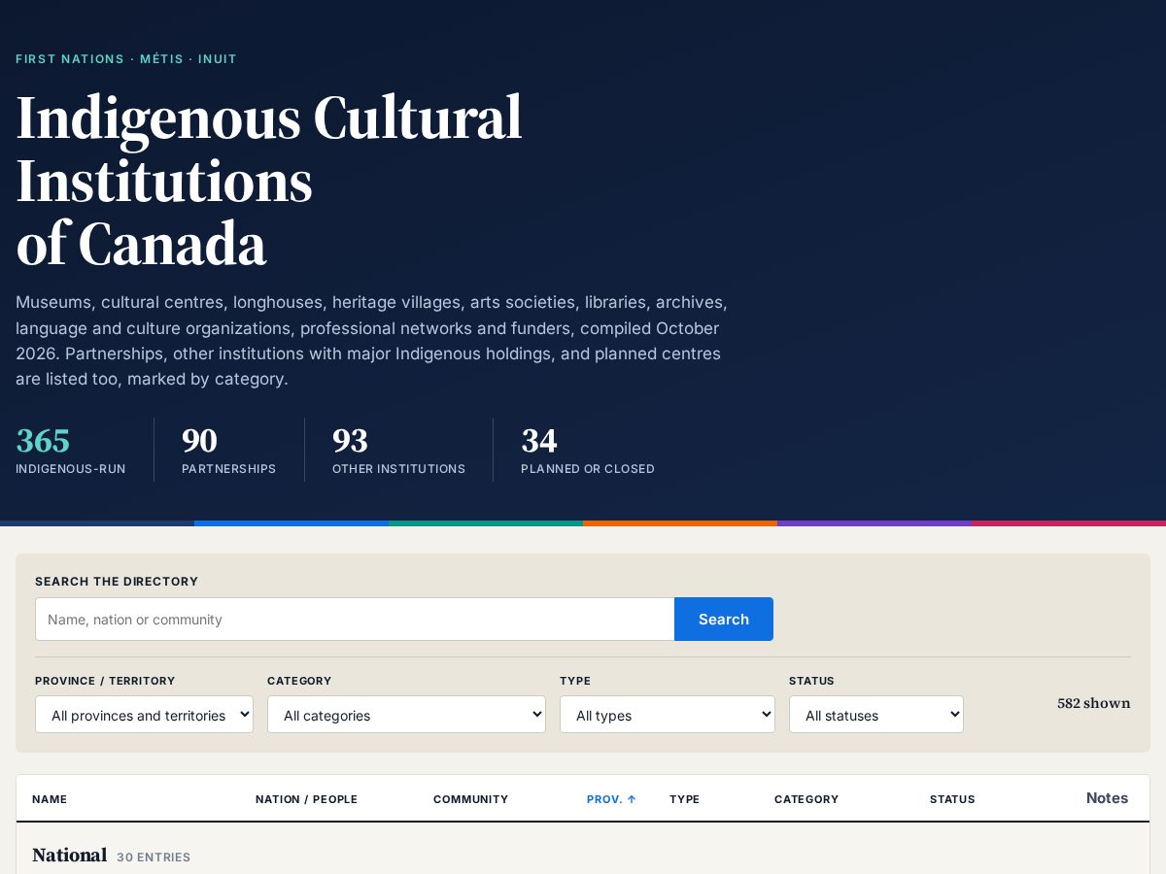Click the Notes column header
Viewport: 1166px width, 874px height.
[1107, 798]
